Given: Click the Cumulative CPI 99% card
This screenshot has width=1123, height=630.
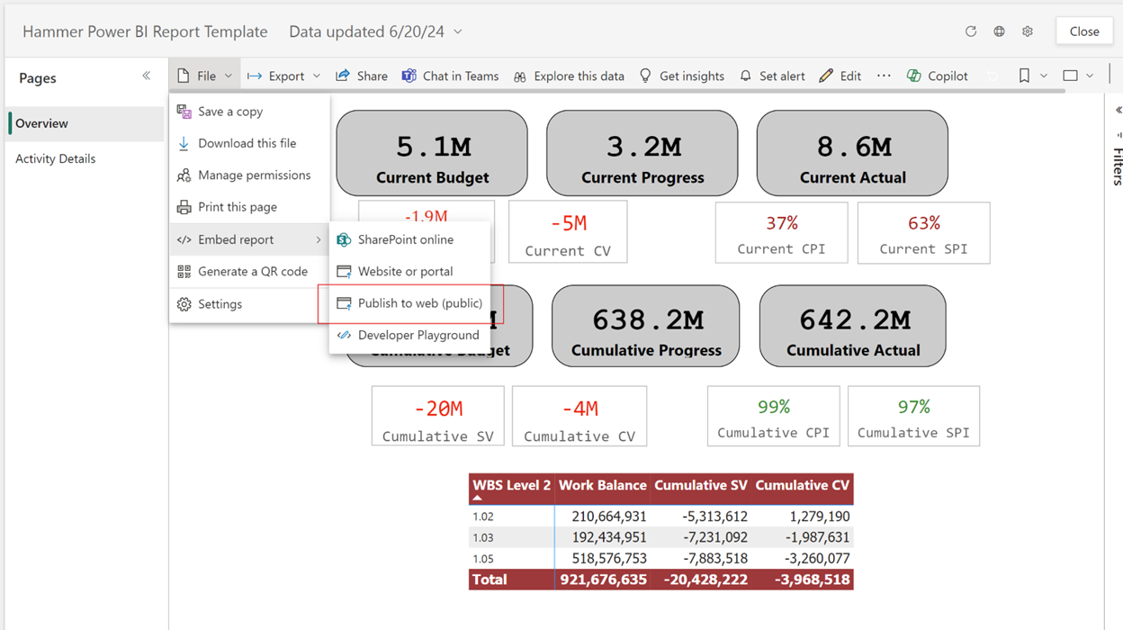Looking at the screenshot, I should tap(774, 417).
